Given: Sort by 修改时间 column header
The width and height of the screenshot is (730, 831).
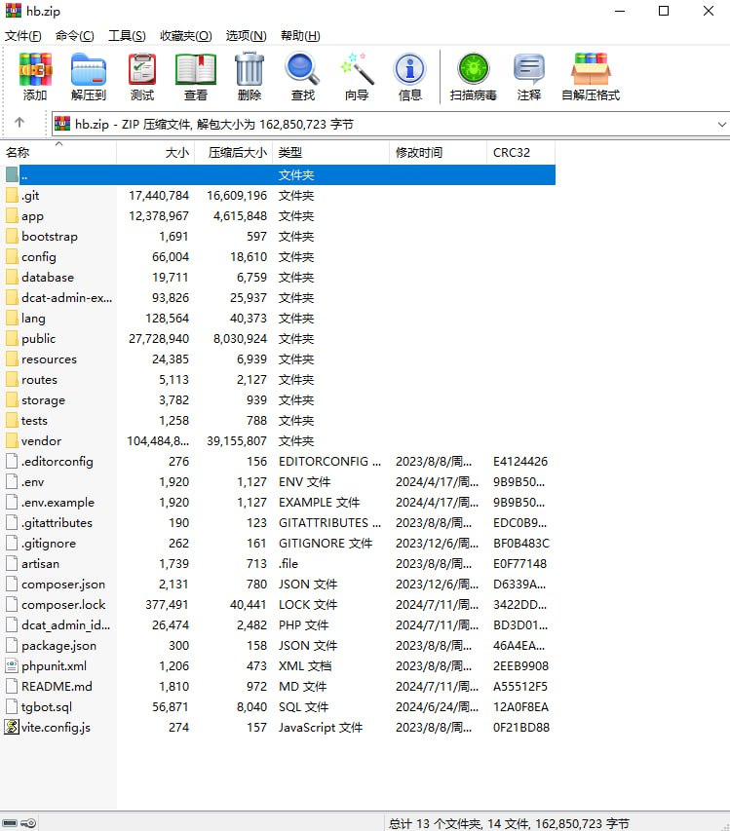Looking at the screenshot, I should coord(419,153).
